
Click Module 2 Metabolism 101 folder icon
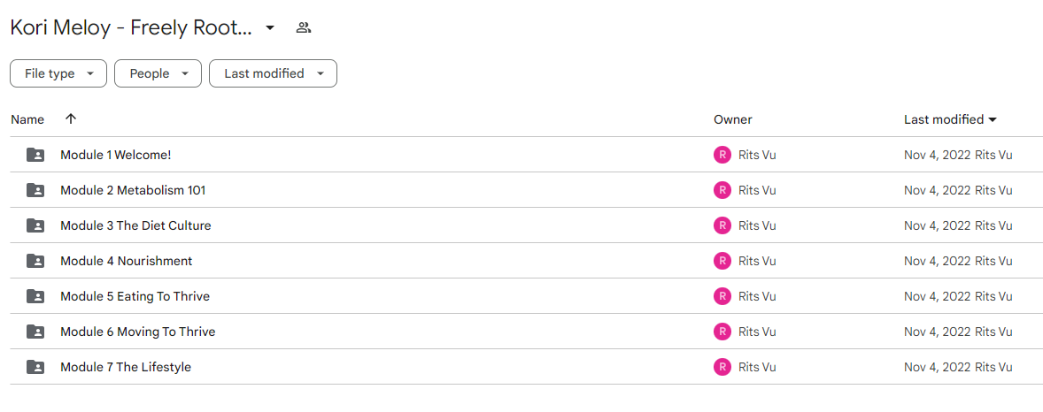pyautogui.click(x=35, y=190)
